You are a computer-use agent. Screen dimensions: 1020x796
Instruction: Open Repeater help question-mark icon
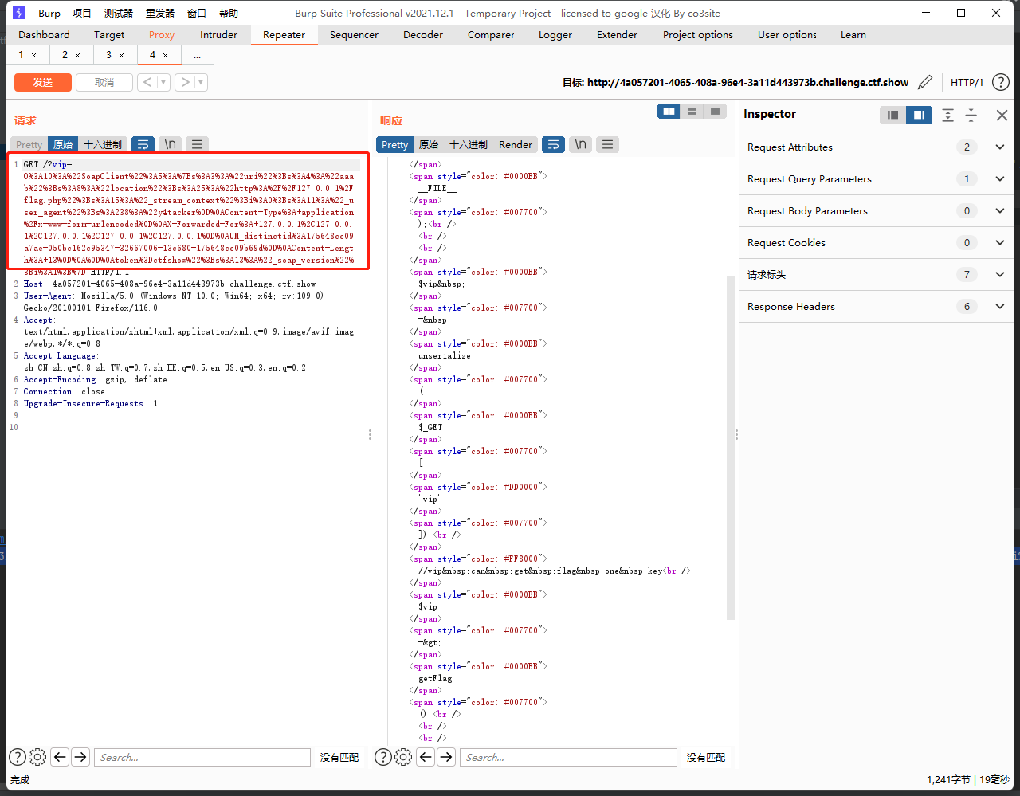pyautogui.click(x=1001, y=82)
